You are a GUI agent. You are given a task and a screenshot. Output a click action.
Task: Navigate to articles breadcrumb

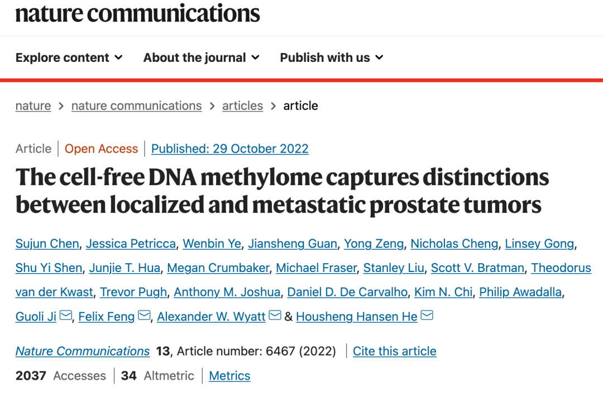pyautogui.click(x=242, y=106)
